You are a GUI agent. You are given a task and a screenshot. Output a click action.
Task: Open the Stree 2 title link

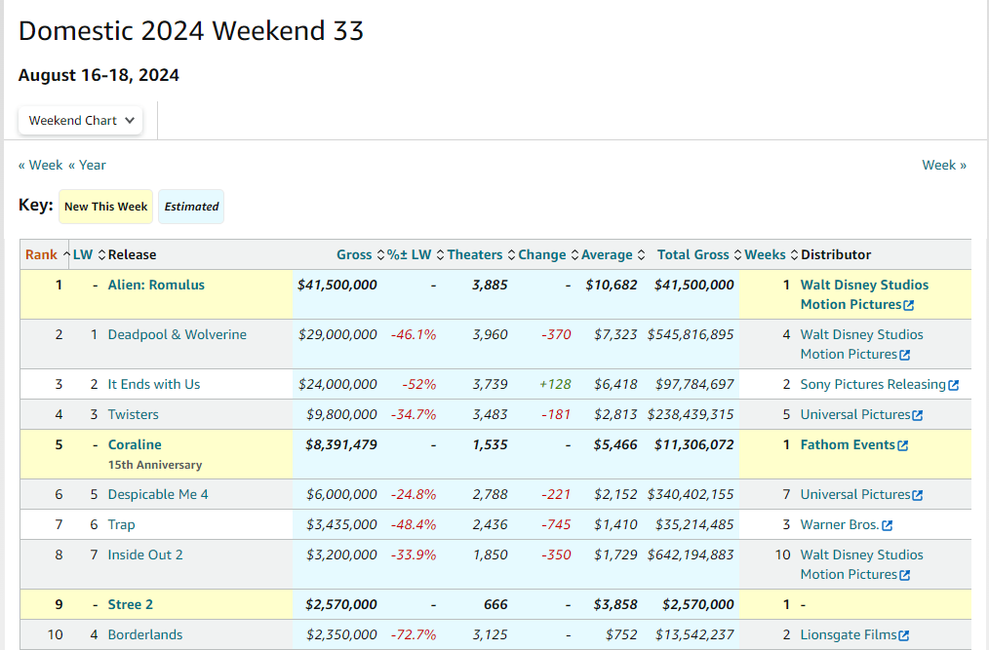click(x=130, y=604)
